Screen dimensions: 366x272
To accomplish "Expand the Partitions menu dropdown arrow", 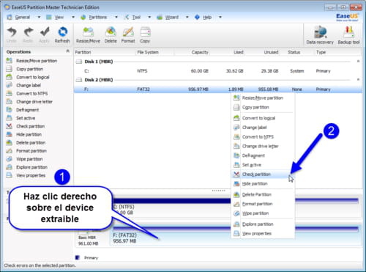I will [116, 17].
